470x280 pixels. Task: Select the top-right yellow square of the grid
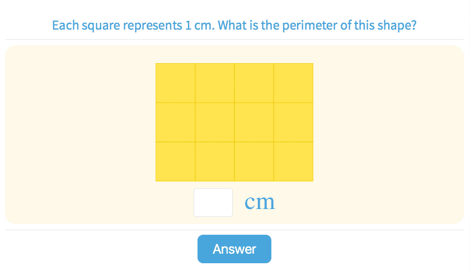tap(293, 83)
